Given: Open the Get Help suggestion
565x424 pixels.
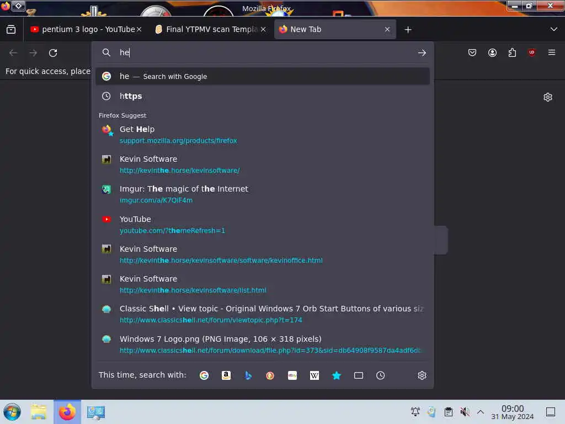Looking at the screenshot, I should (x=262, y=135).
